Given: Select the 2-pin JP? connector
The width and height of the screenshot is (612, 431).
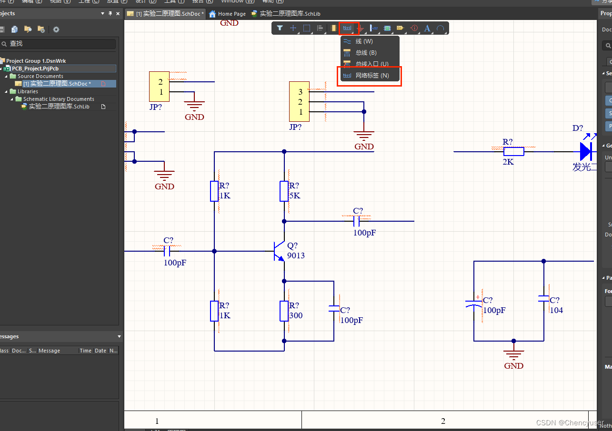Looking at the screenshot, I should tap(159, 87).
